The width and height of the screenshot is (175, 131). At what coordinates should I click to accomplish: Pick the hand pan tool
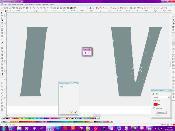[x=2, y=71]
